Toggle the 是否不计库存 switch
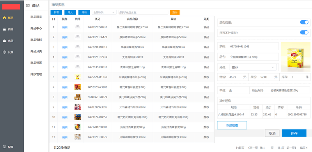312x152 pixels. click(304, 32)
